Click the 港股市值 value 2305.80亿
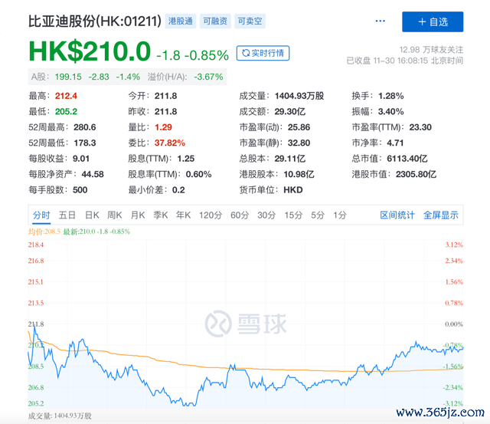Image resolution: width=490 pixels, height=424 pixels. 416,174
